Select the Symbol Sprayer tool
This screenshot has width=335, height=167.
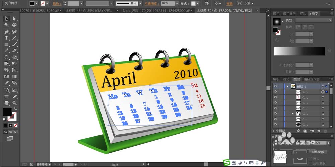pyautogui.click(x=6, y=90)
